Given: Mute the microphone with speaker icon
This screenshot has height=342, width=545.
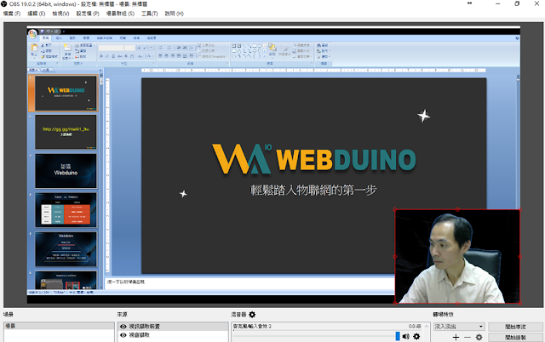Looking at the screenshot, I should tap(405, 336).
